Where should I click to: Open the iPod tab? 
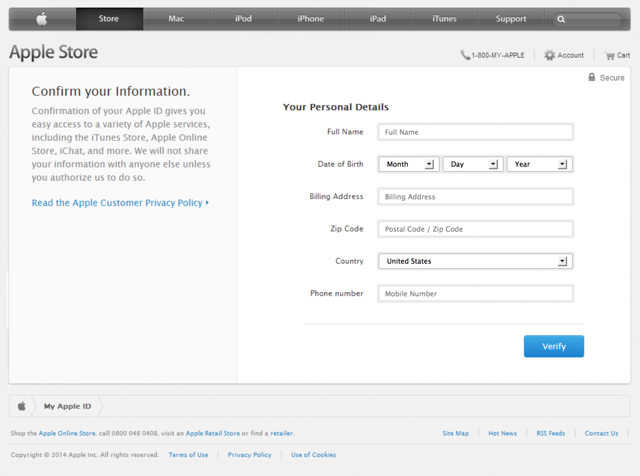(244, 19)
